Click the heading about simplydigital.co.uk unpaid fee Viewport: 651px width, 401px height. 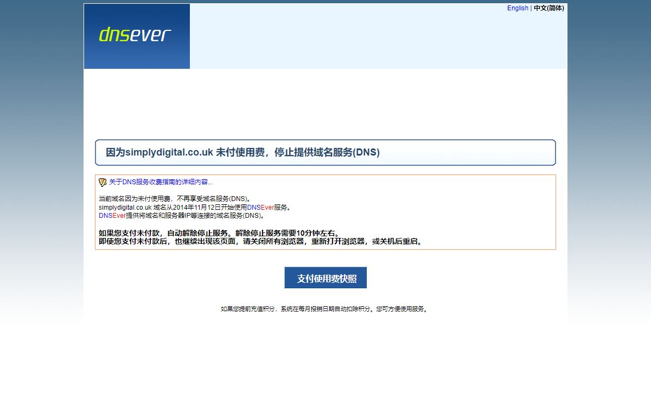(242, 153)
